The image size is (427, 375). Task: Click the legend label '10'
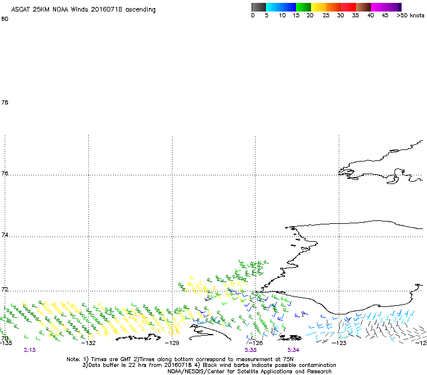(282, 16)
